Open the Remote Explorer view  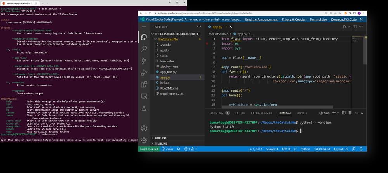144,96
